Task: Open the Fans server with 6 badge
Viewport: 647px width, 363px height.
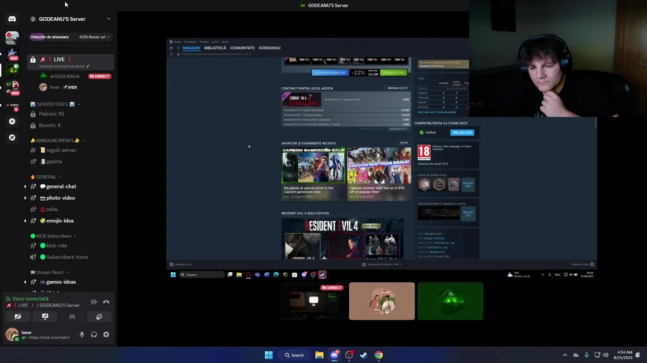Action: [x=12, y=105]
